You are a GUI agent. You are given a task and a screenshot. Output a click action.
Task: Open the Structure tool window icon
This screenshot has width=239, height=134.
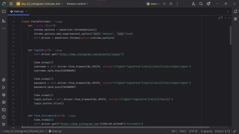pos(4,21)
